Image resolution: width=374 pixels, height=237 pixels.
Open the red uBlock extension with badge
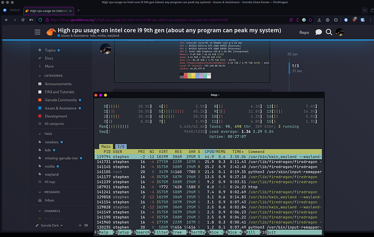(354, 19)
